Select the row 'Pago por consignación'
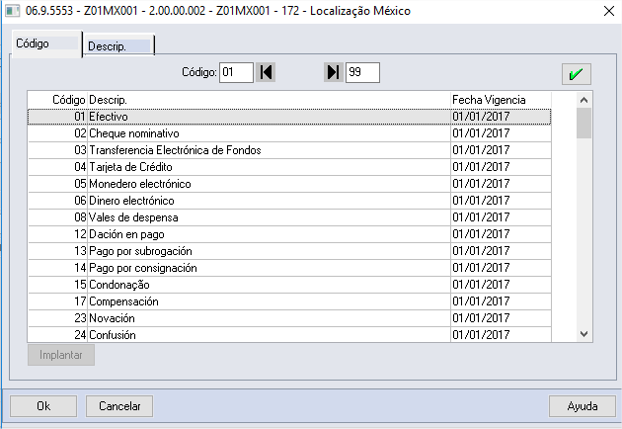The width and height of the screenshot is (622, 429). tap(289, 268)
